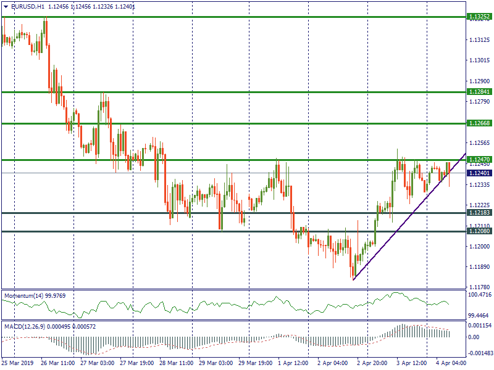Select the 1.13252 green price label
Image resolution: width=494 pixels, height=370 pixels.
479,17
